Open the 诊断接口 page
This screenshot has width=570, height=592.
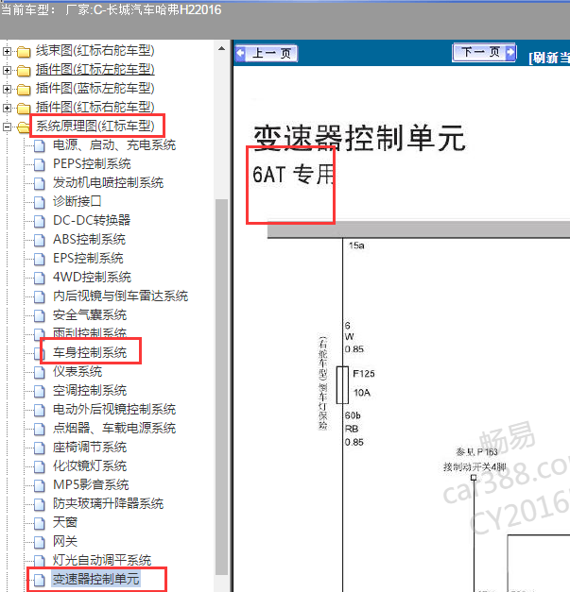coord(78,202)
